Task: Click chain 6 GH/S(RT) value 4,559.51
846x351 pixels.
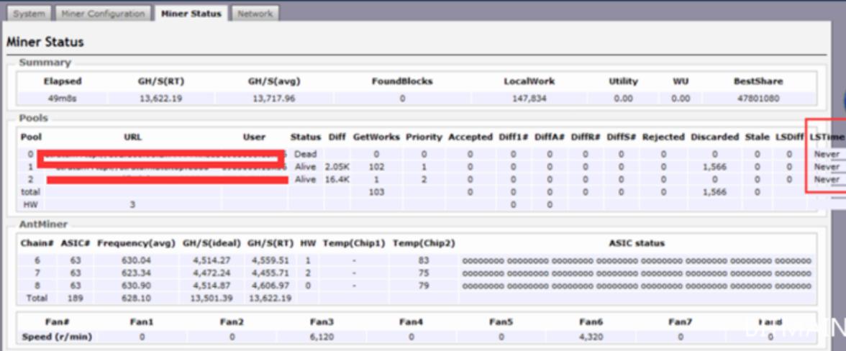Action: click(269, 260)
